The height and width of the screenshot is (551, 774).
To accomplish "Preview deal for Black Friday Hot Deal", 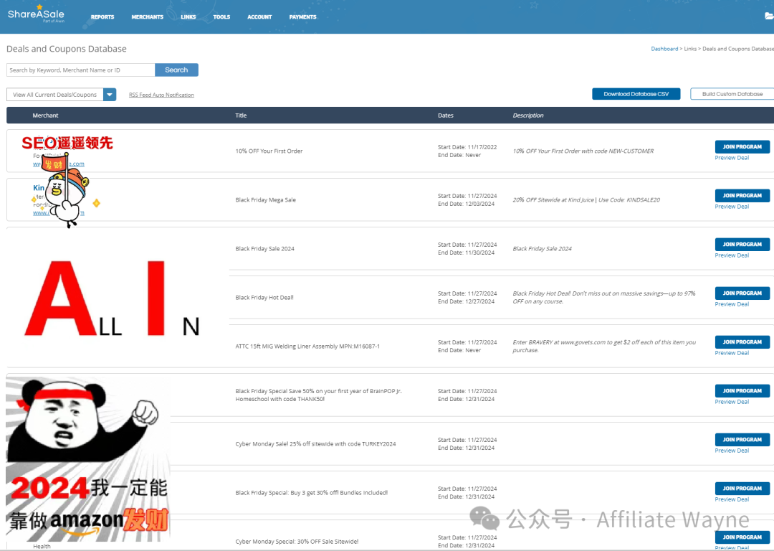I will tap(732, 304).
